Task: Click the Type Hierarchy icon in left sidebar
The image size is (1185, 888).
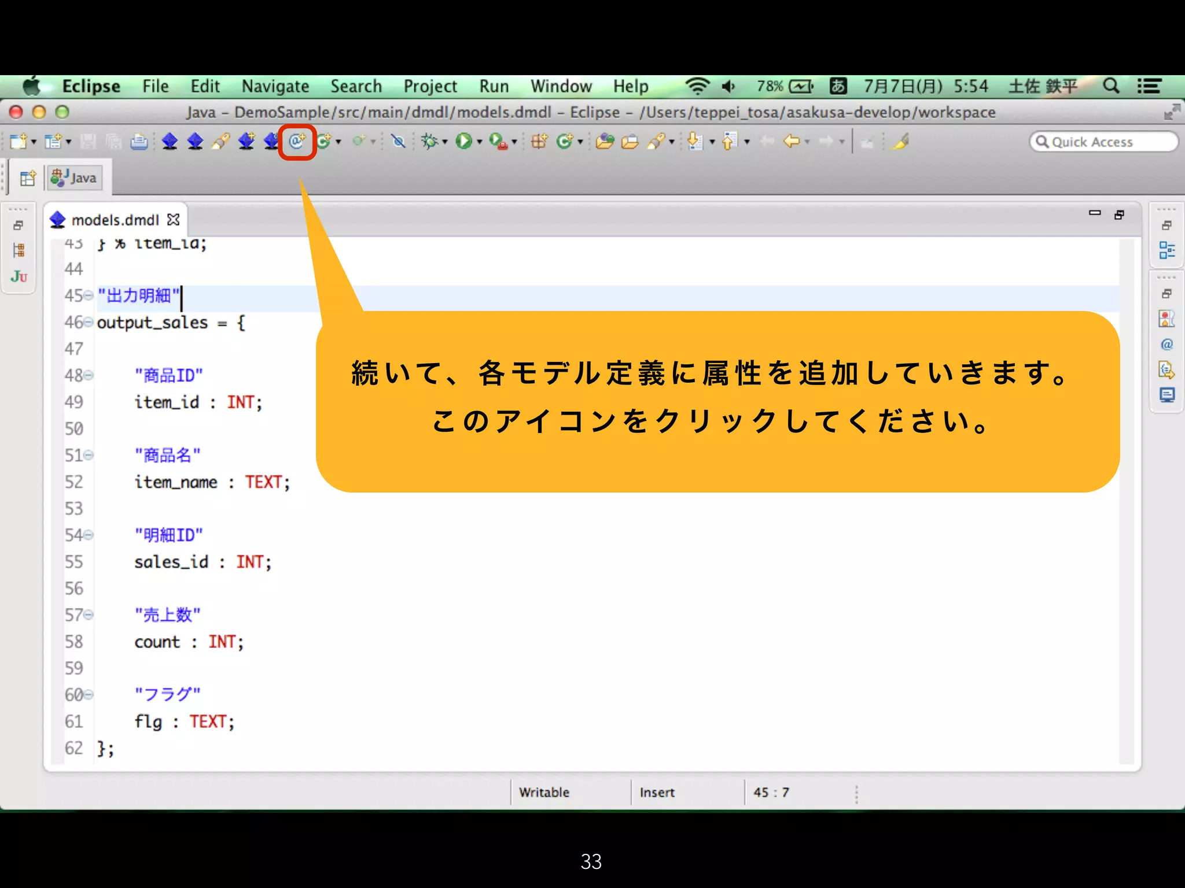Action: pyautogui.click(x=19, y=250)
